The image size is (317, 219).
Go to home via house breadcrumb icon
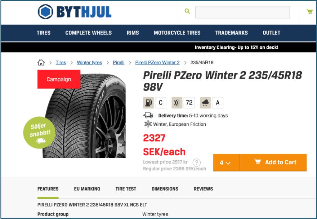tap(41, 62)
